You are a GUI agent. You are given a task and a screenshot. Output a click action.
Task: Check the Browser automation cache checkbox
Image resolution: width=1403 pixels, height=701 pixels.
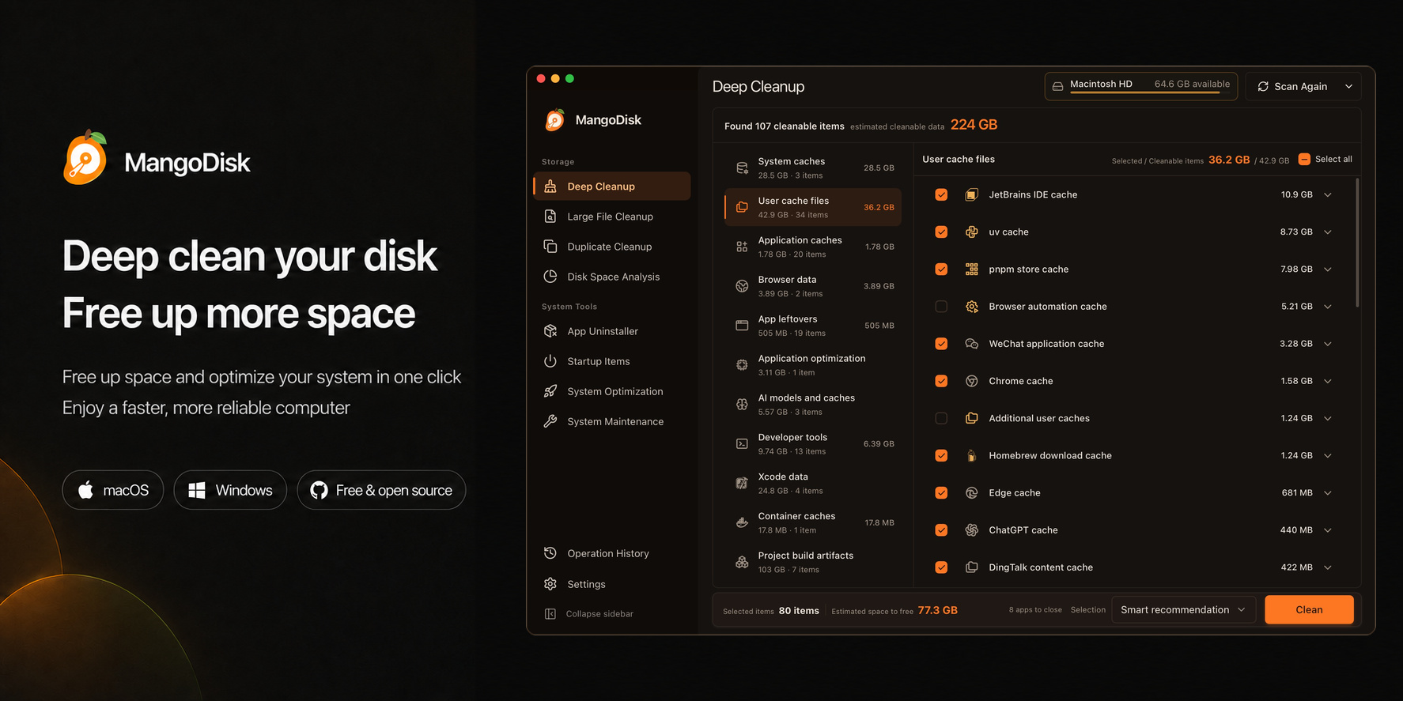coord(941,307)
